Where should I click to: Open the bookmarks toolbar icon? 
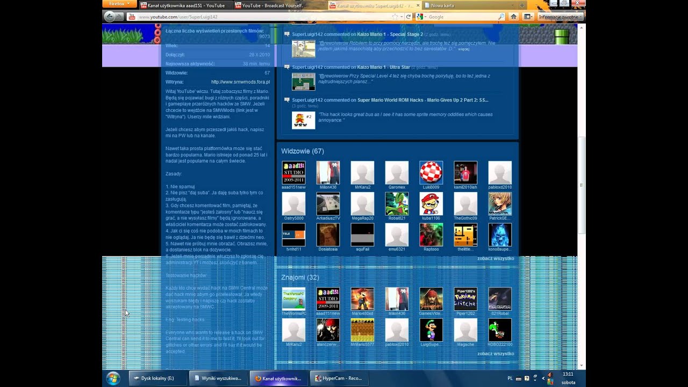tap(527, 17)
